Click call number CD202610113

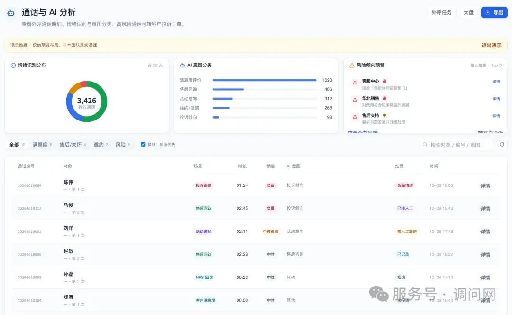(x=29, y=208)
